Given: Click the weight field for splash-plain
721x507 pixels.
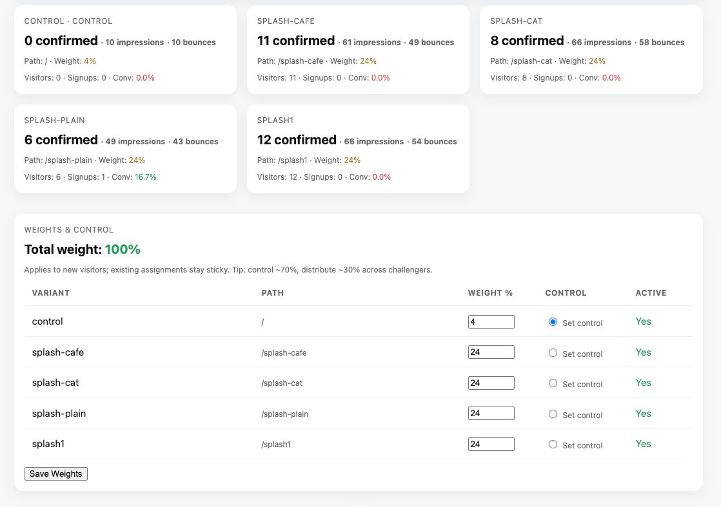Looking at the screenshot, I should [491, 413].
